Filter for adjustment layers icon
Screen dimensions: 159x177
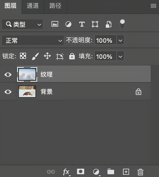pos(68,24)
